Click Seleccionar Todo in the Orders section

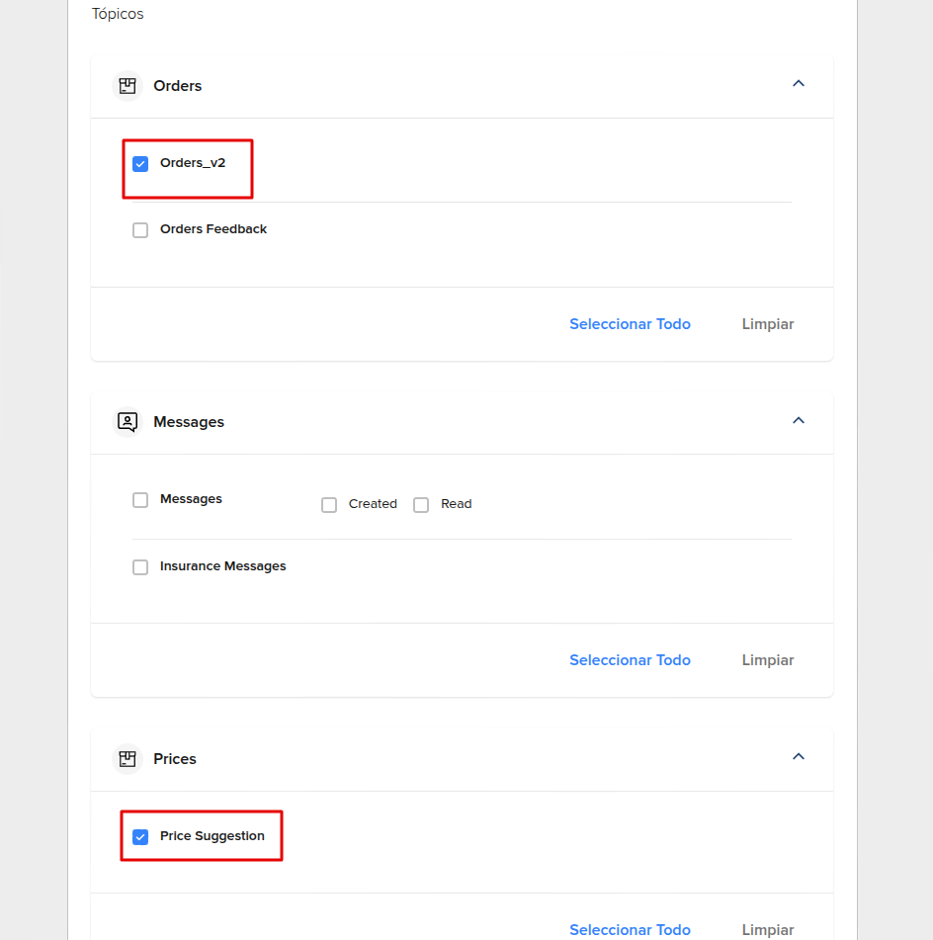630,323
